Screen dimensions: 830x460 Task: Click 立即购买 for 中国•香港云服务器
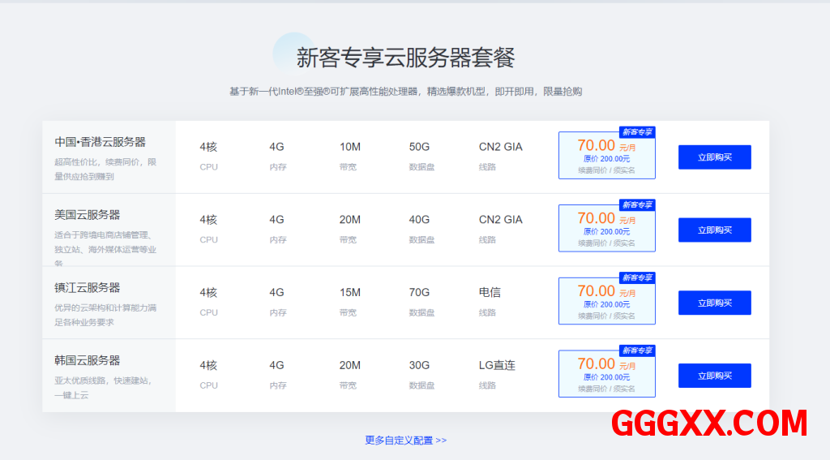click(x=714, y=157)
